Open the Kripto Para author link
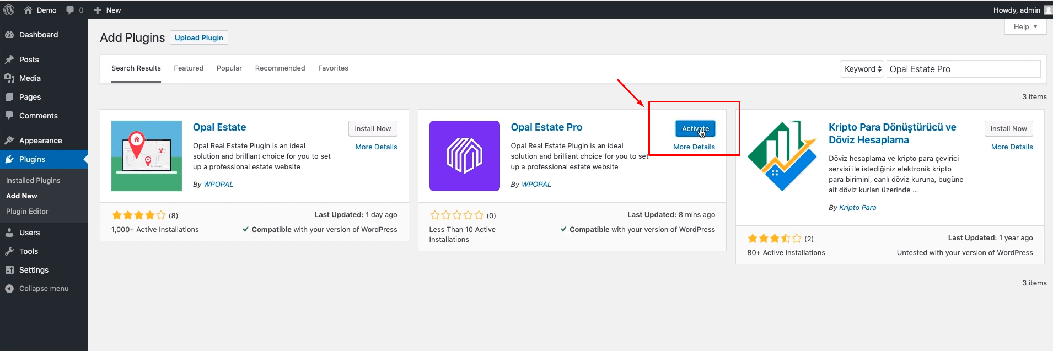Image resolution: width=1053 pixels, height=351 pixels. (857, 208)
